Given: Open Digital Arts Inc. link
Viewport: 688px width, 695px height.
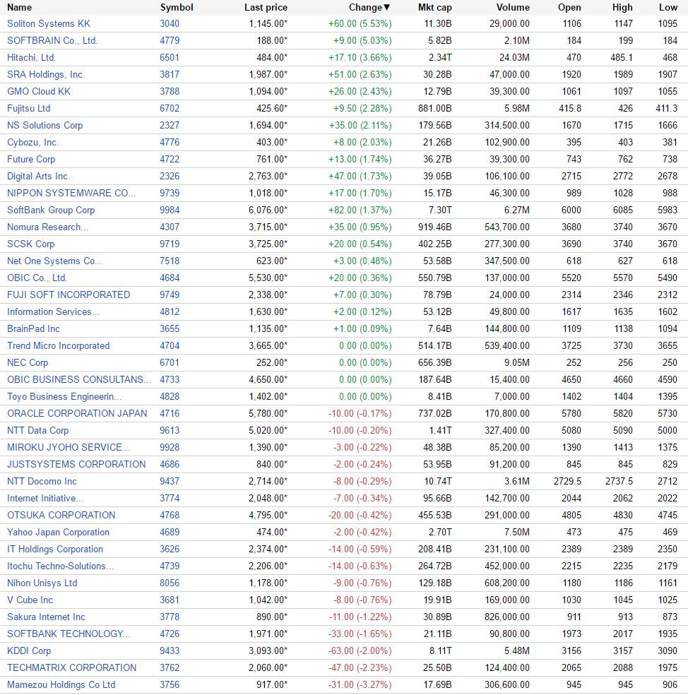Looking at the screenshot, I should 39,176.
